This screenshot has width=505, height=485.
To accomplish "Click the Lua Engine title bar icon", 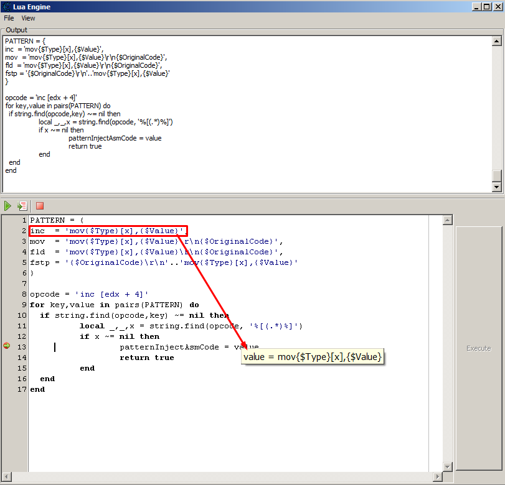I will 6,7.
